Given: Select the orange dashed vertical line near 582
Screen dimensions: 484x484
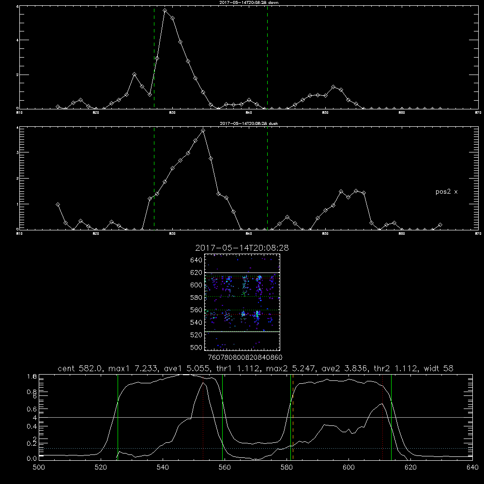Looking at the screenshot, I should 293,417.
